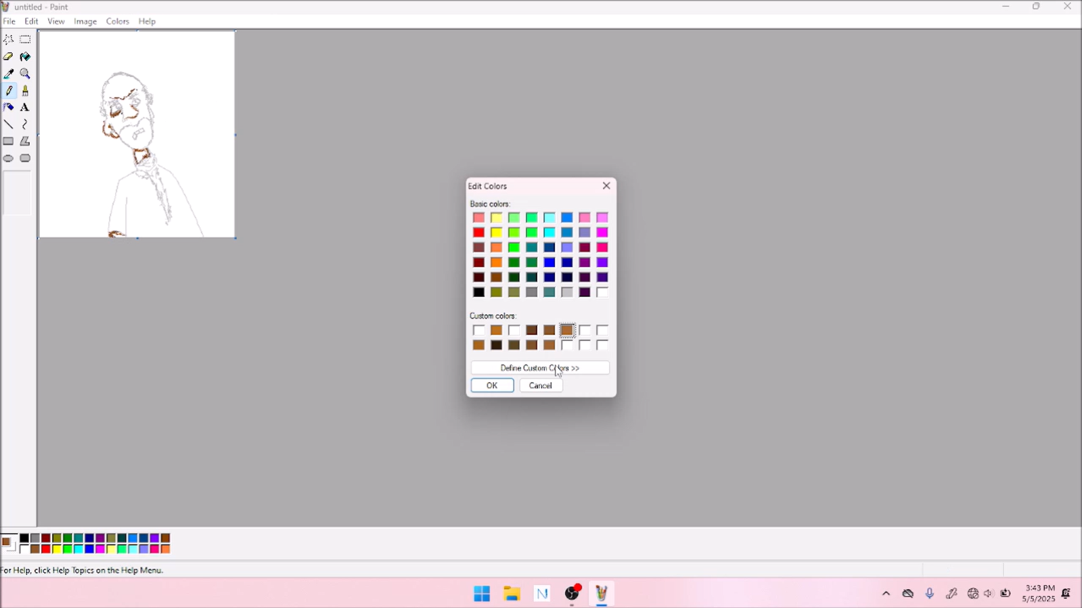Open the Colors menu
This screenshot has height=608, width=1082.
click(117, 22)
